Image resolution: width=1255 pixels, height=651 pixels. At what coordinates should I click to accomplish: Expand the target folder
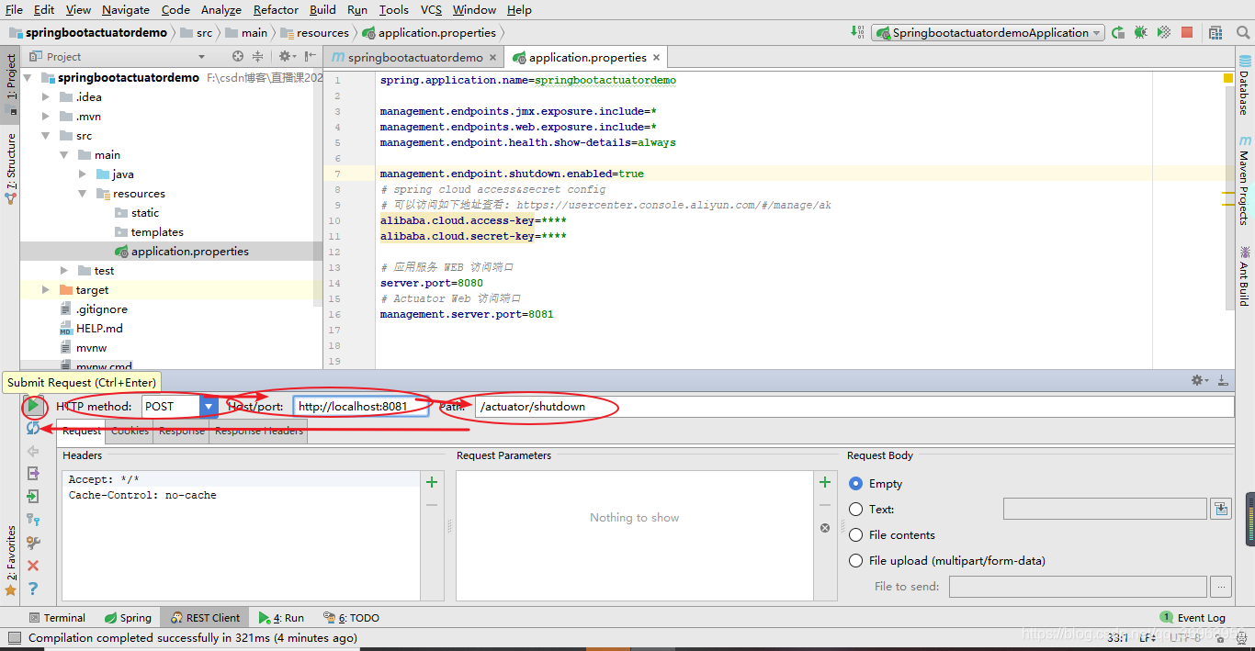tap(46, 290)
